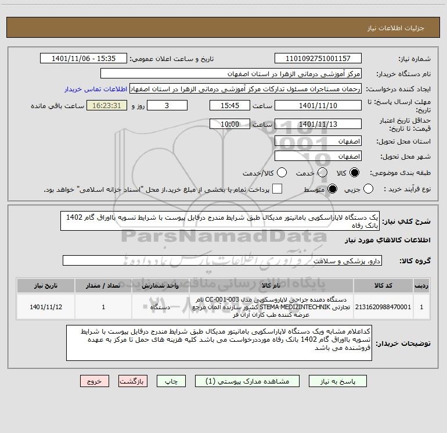Open the اطلاعات تماس خریدار link
This screenshot has height=433, width=447.
96,89
